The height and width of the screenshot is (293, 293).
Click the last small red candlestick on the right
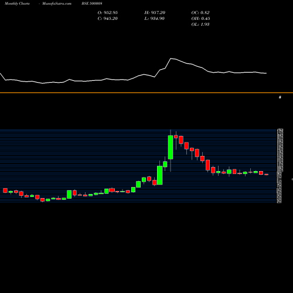click(x=267, y=175)
